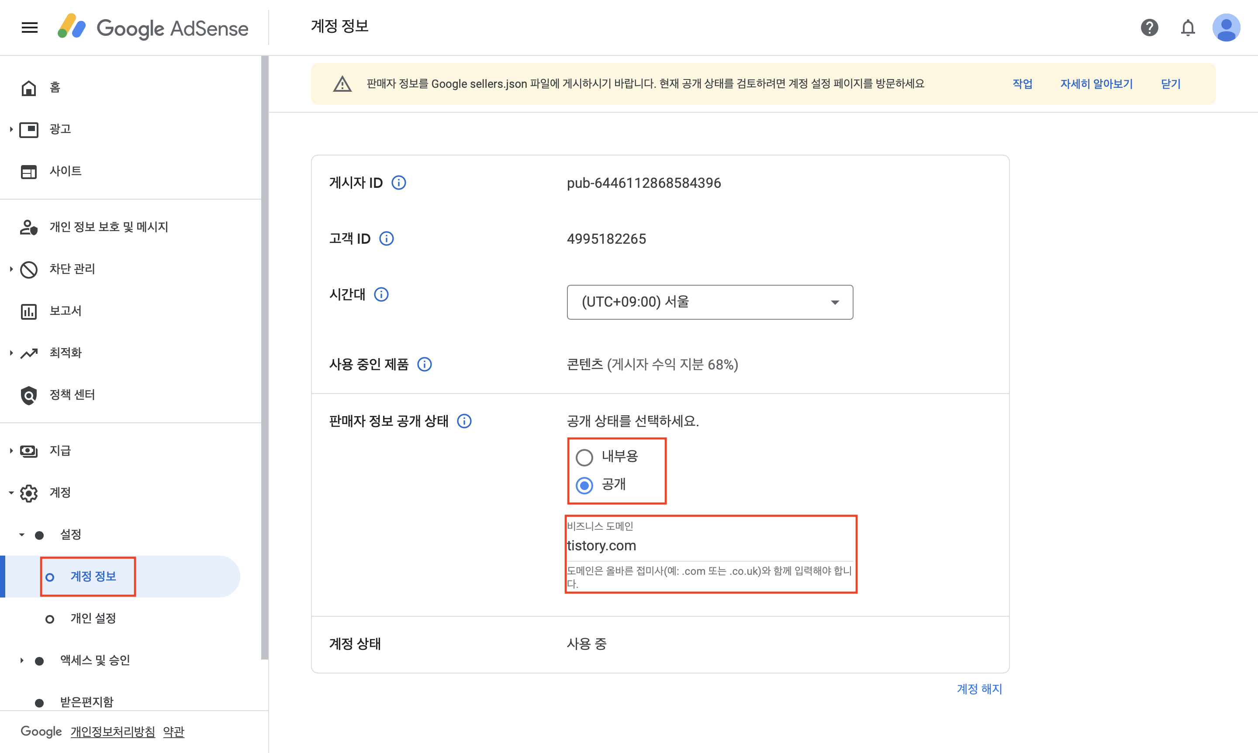1258x753 pixels.
Task: Click info icon beside 판매자 정보 공개 상태
Action: (x=464, y=421)
